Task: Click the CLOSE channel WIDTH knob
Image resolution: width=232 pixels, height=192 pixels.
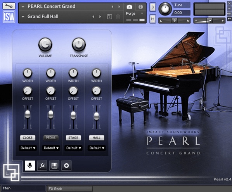Action: tap(28, 73)
